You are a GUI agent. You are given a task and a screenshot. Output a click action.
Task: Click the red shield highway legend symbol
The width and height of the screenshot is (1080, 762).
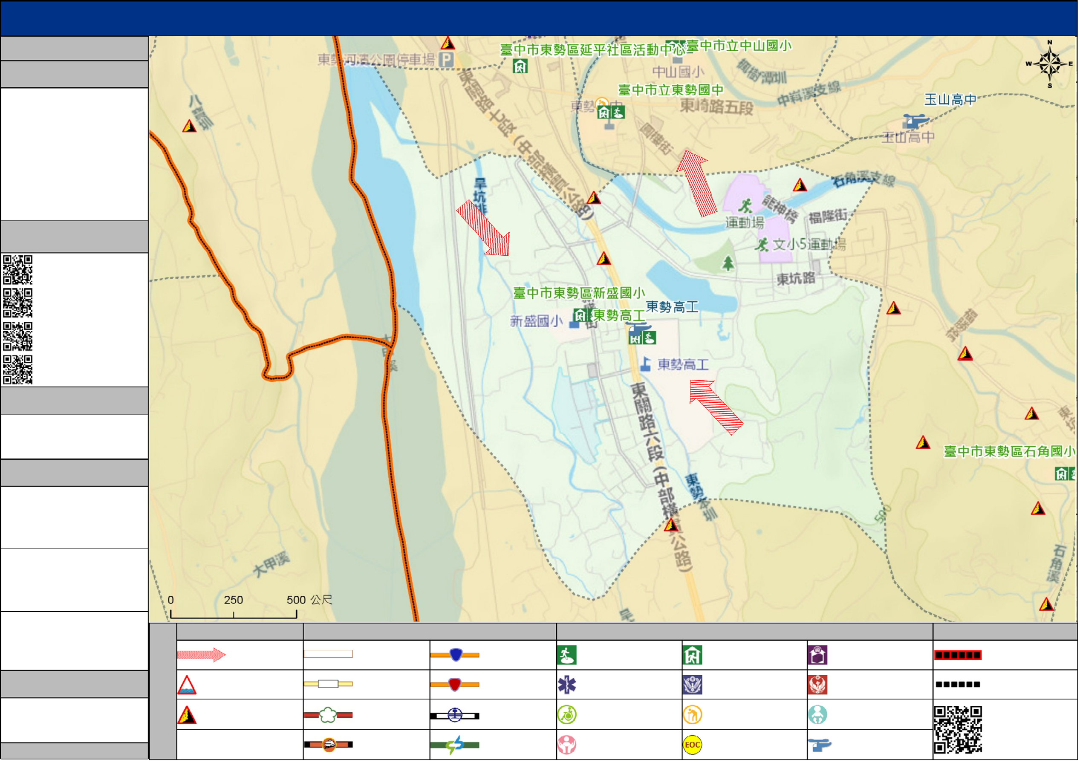click(x=455, y=685)
